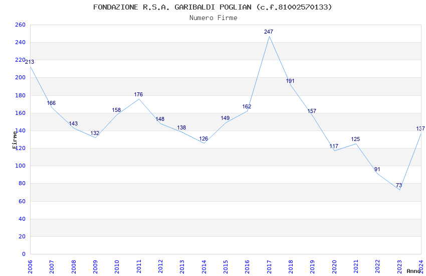Click x-axis year 2014
The width and height of the screenshot is (426, 276).
coord(204,267)
